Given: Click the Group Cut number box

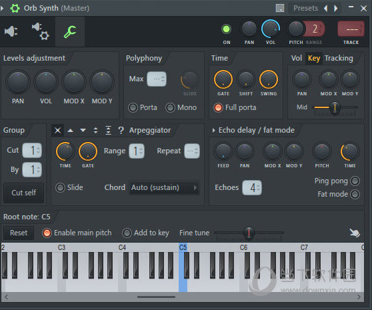Looking at the screenshot, I should coord(32,151).
